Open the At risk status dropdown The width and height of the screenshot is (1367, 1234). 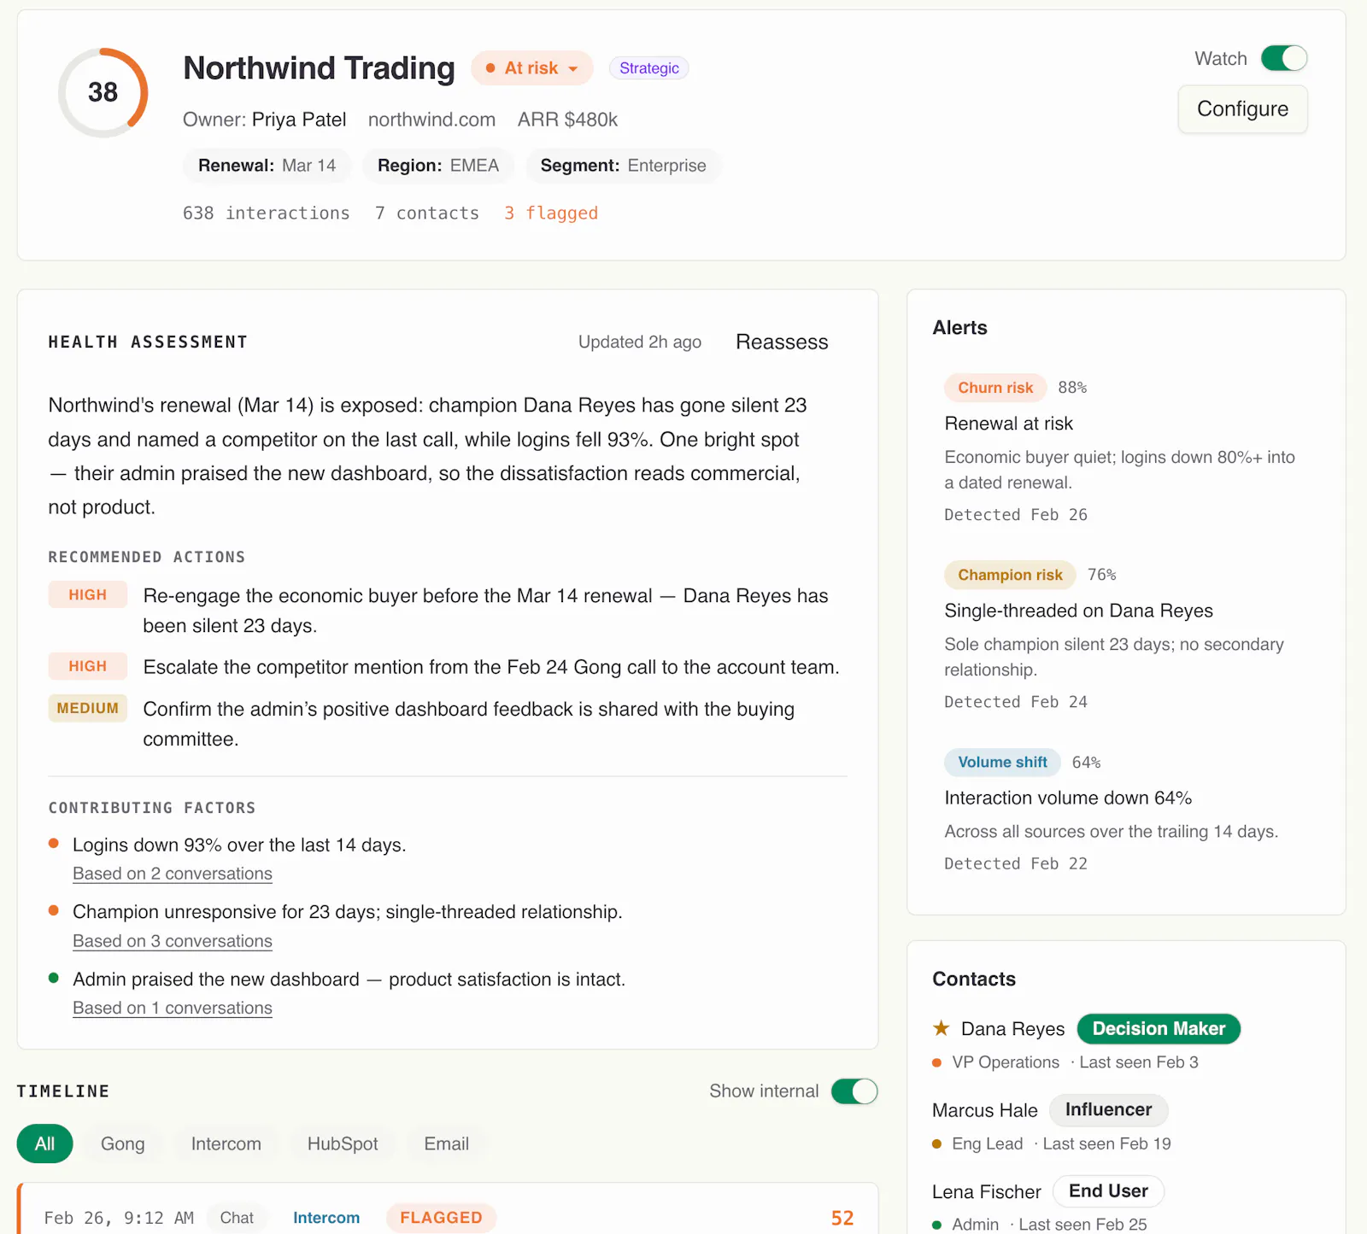(531, 68)
